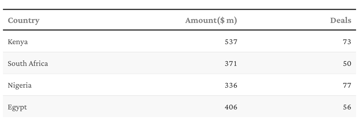Highlight the entire Kenya table row
The image size is (359, 120).
coord(132,42)
